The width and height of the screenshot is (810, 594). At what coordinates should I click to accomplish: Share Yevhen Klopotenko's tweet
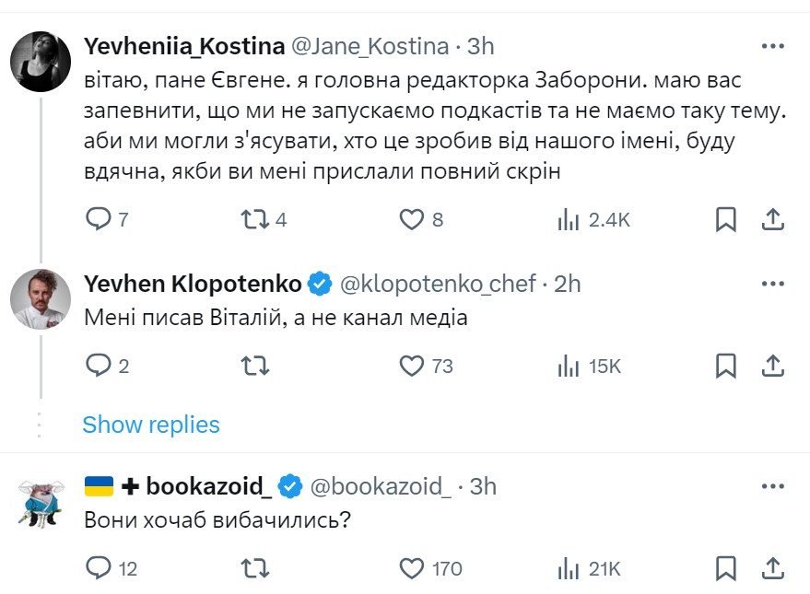(773, 366)
